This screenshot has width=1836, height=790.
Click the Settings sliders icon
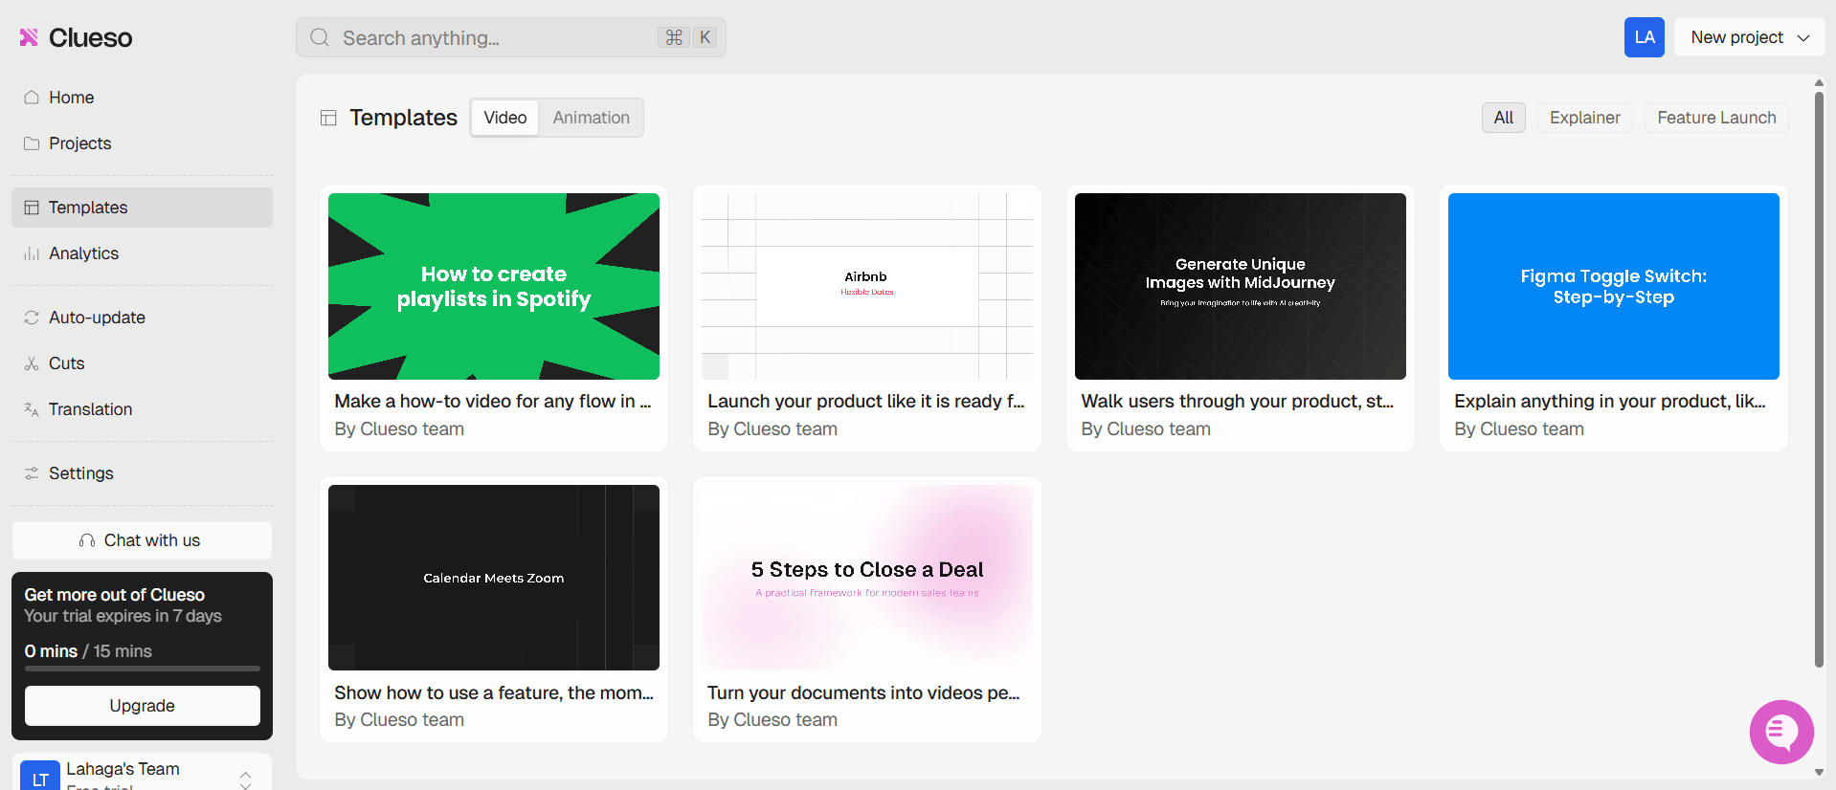pos(32,473)
